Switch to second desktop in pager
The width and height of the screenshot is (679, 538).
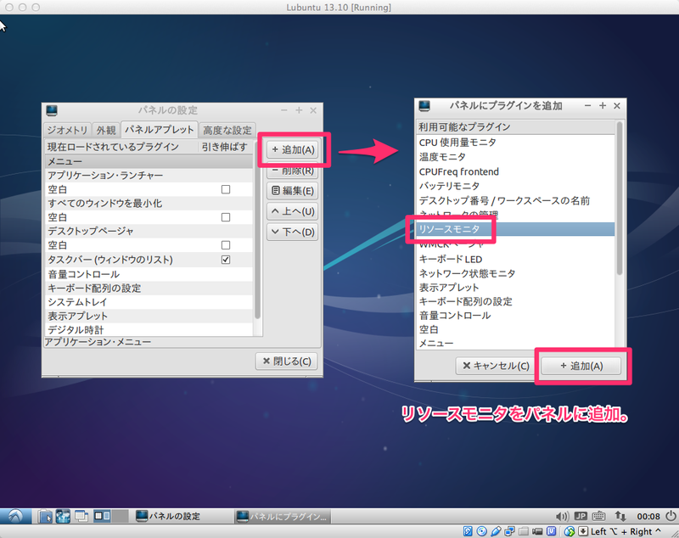[x=120, y=516]
